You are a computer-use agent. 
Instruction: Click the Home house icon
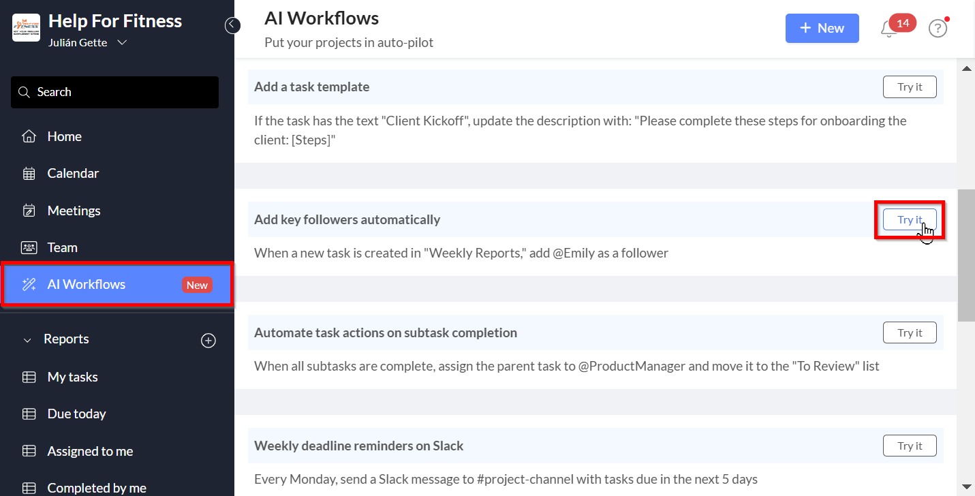click(29, 136)
